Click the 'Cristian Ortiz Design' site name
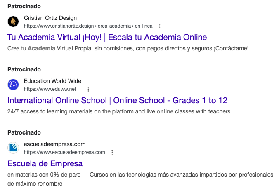The width and height of the screenshot is (279, 189). click(x=50, y=18)
